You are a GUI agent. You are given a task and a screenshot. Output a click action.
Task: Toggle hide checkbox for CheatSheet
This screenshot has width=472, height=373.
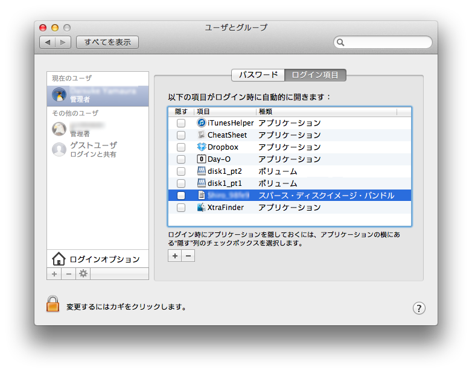tap(181, 135)
